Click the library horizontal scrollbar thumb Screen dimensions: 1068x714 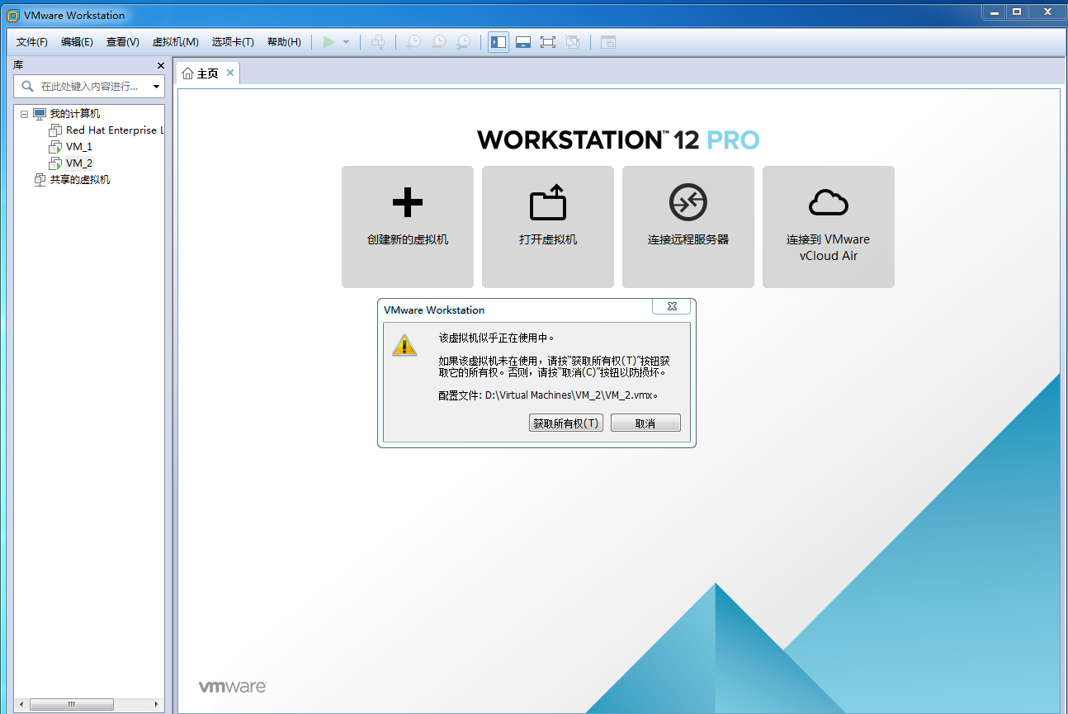pyautogui.click(x=72, y=704)
